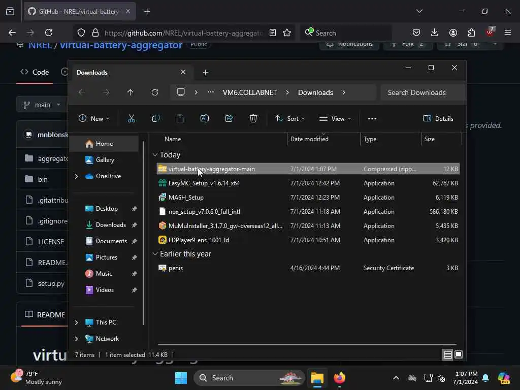
Task: Open Gallery in the navigation pane
Action: coord(105,160)
